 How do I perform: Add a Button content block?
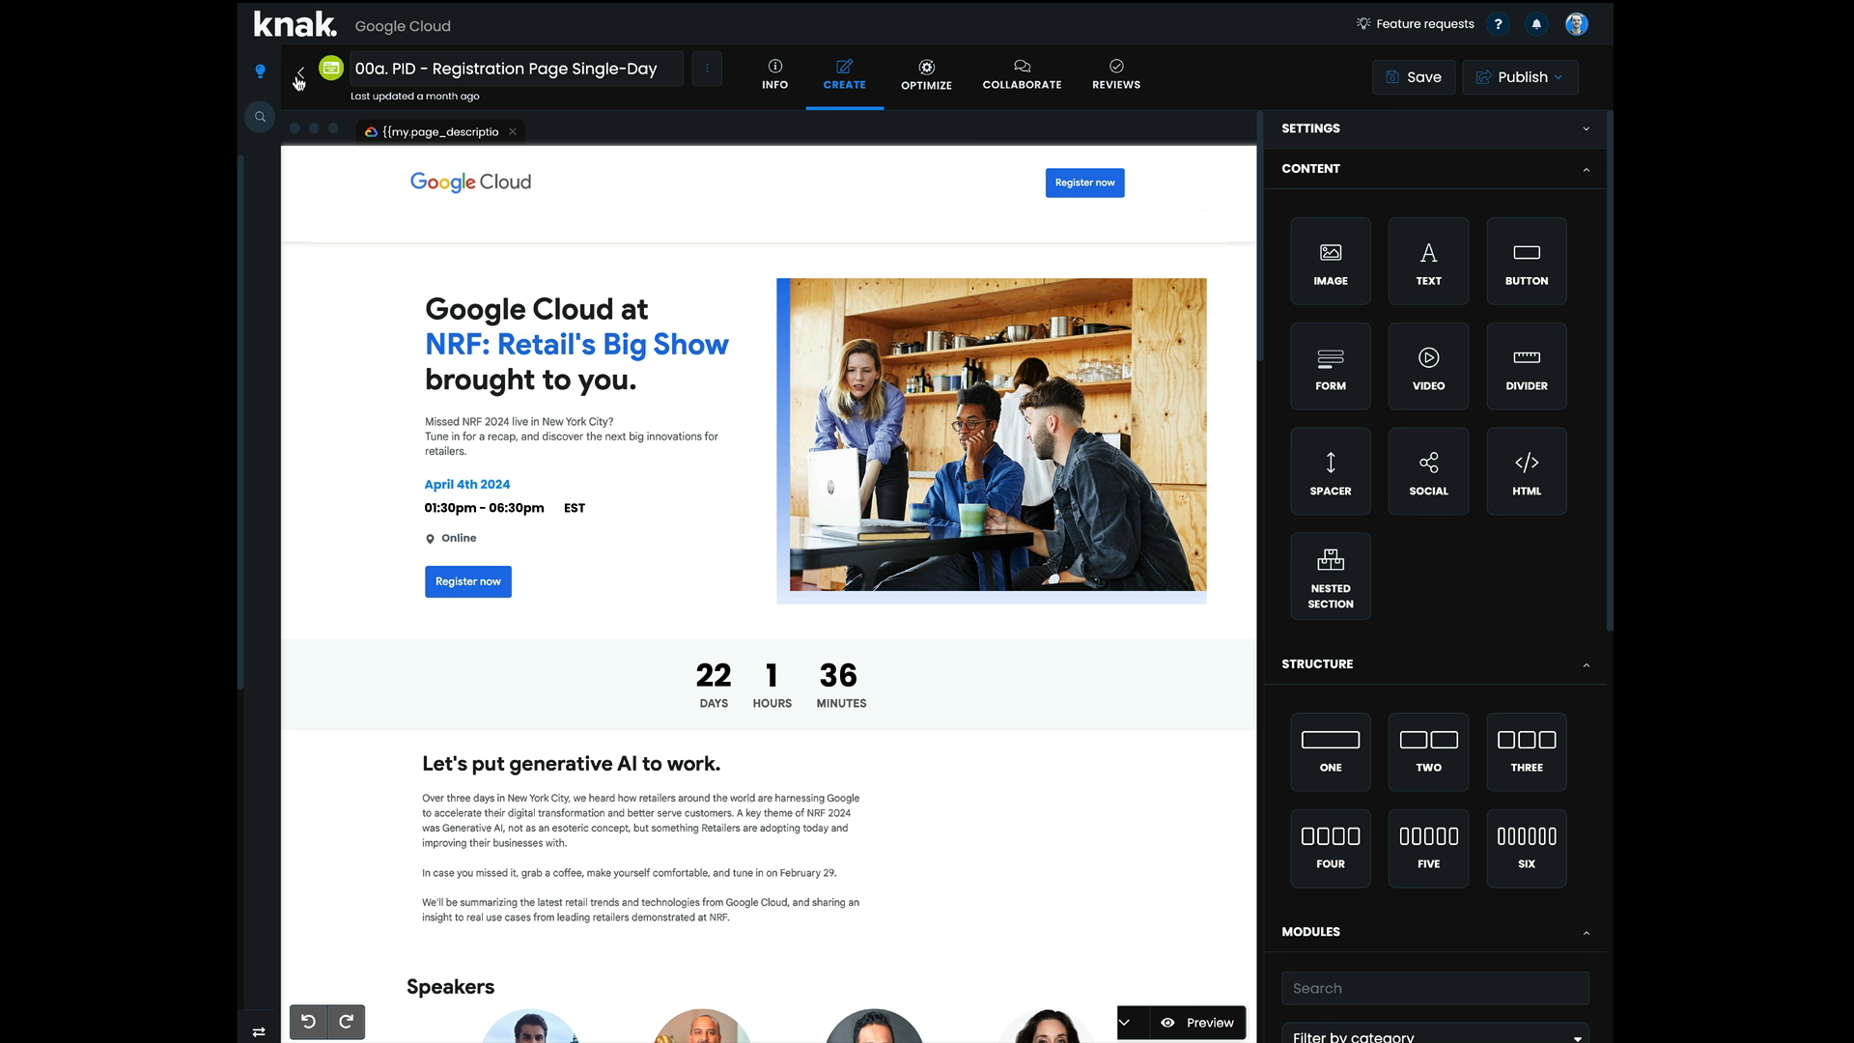pos(1527,261)
